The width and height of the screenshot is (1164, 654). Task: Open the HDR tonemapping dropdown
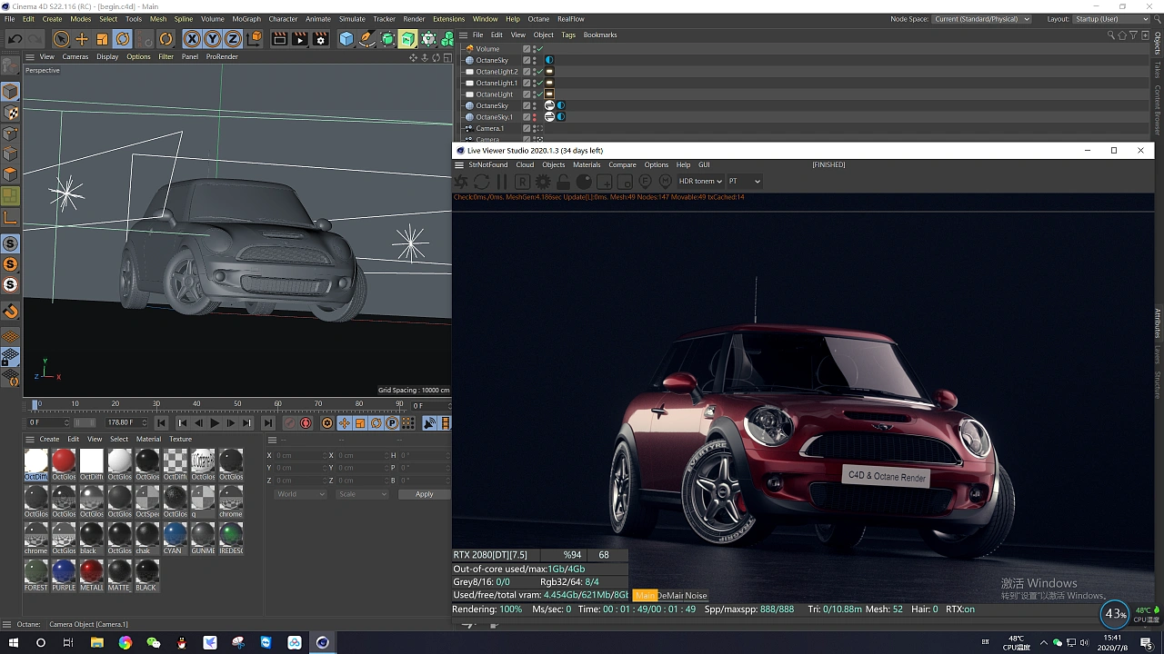[x=699, y=181]
